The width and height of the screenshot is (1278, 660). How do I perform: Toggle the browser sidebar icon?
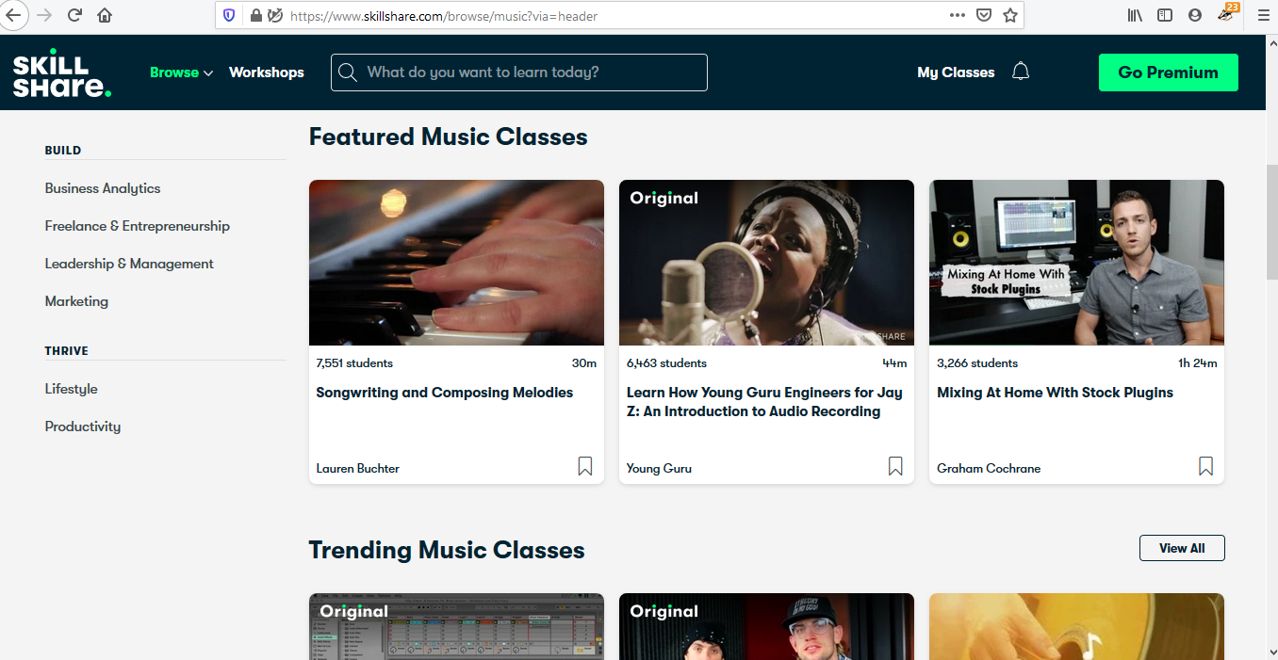[x=1165, y=15]
